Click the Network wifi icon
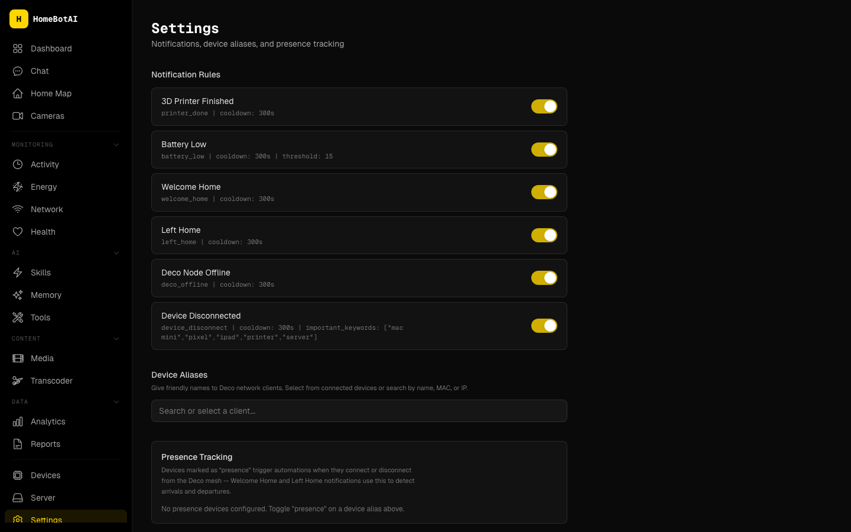This screenshot has height=532, width=851. click(18, 209)
